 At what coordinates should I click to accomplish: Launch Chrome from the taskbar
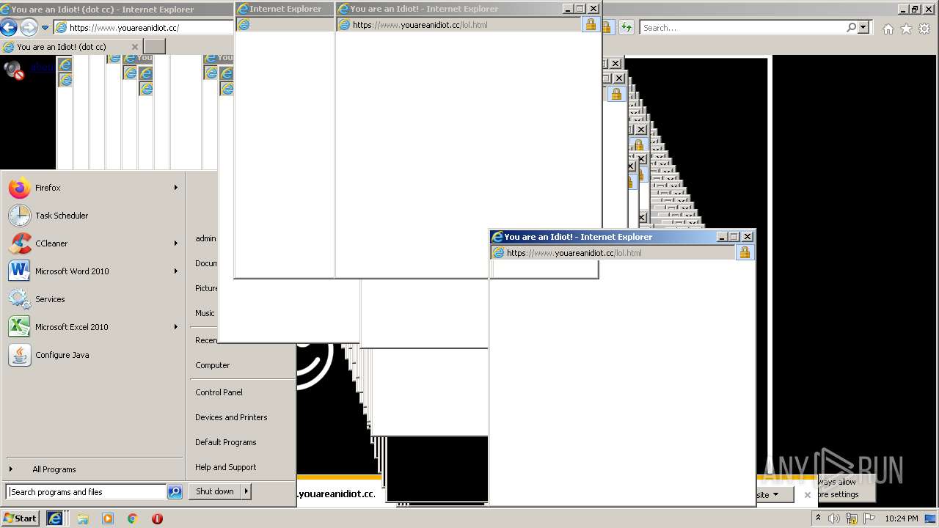tap(133, 518)
